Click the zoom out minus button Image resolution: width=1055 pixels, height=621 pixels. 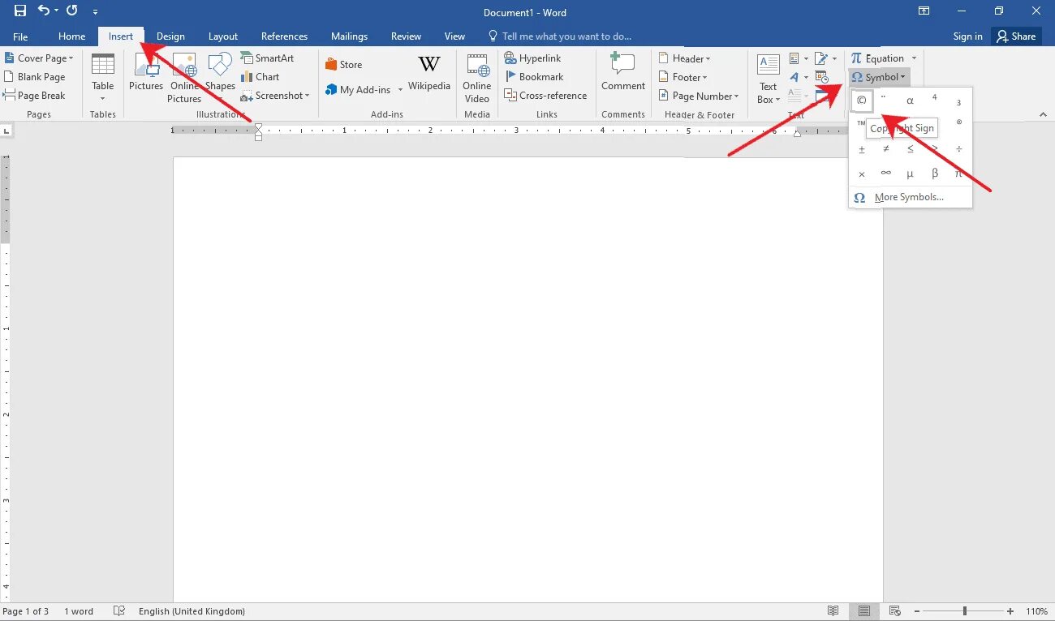click(x=918, y=611)
